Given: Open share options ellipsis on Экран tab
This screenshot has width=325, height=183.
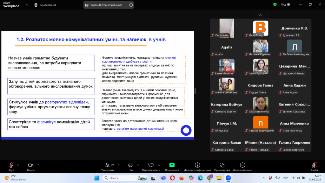Looking at the screenshot, I should tap(131, 5).
